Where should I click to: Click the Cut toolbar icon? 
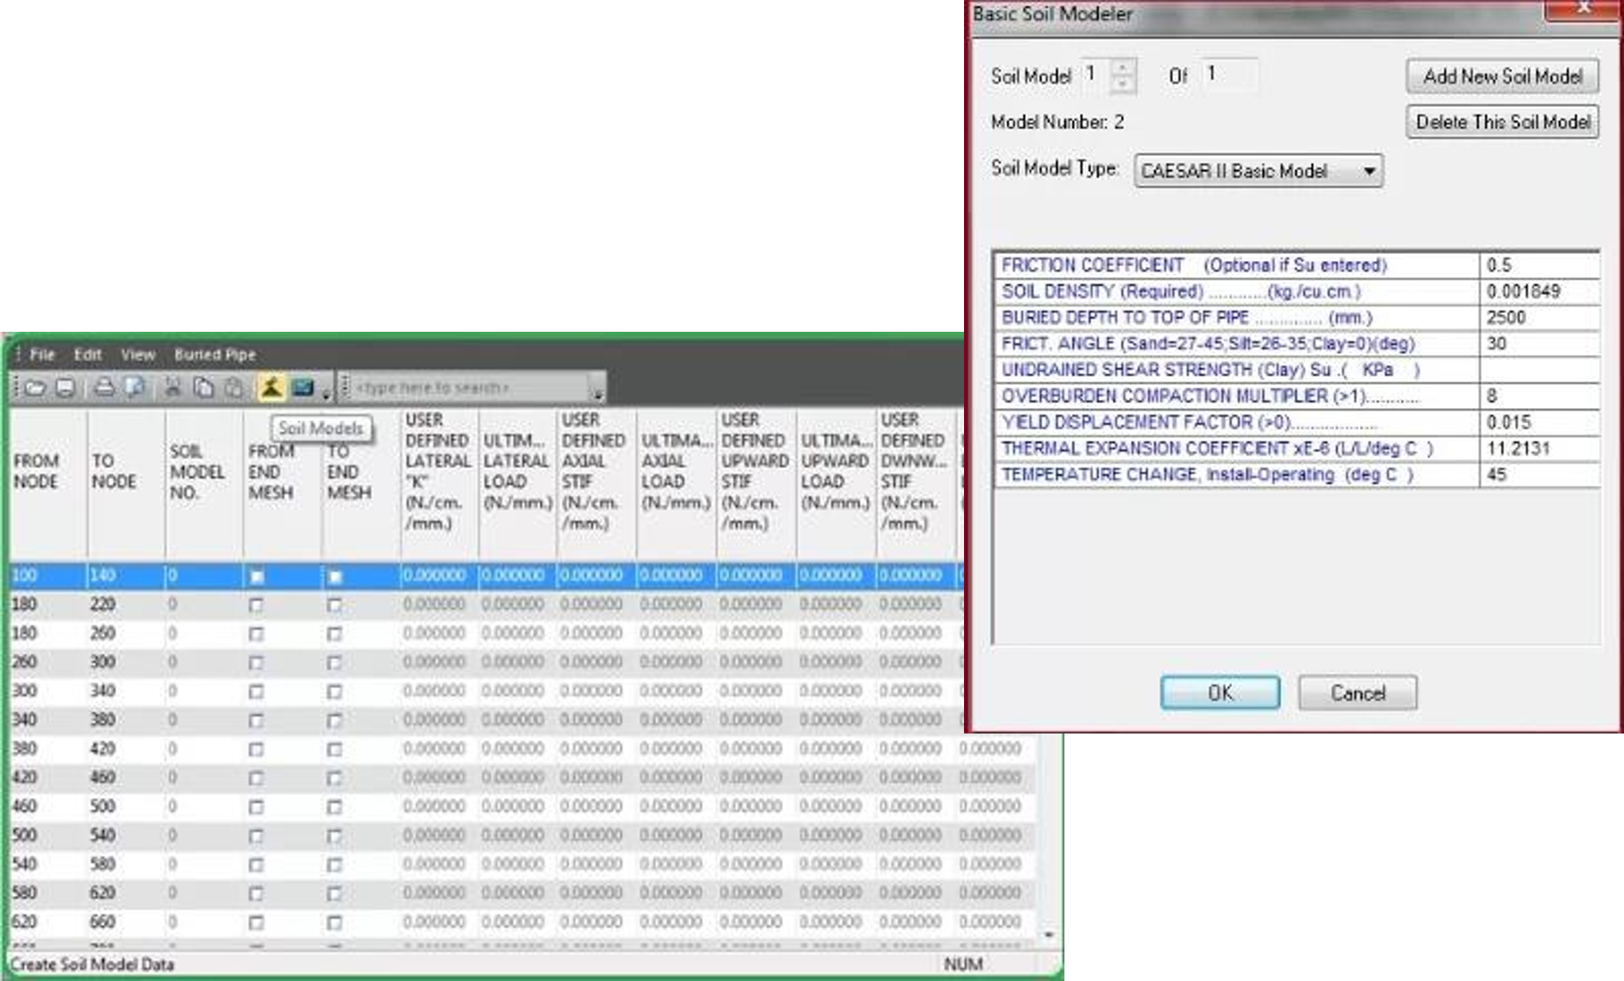pyautogui.click(x=171, y=387)
